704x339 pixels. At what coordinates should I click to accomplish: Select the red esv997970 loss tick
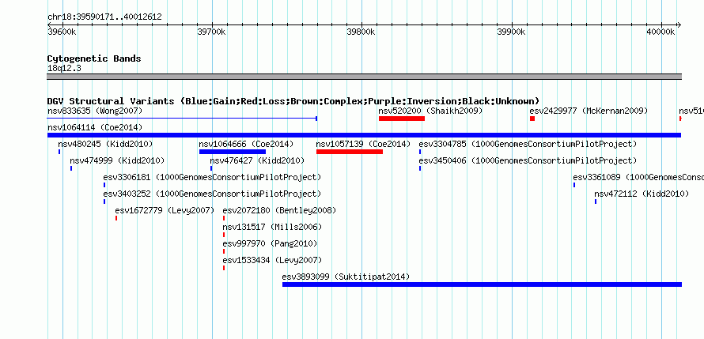[x=224, y=251]
